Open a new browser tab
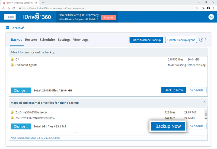 pyautogui.click(x=43, y=3)
